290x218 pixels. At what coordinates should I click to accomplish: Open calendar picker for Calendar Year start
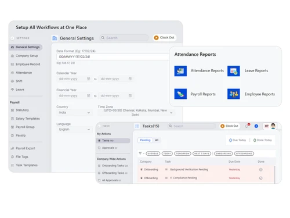89,79
